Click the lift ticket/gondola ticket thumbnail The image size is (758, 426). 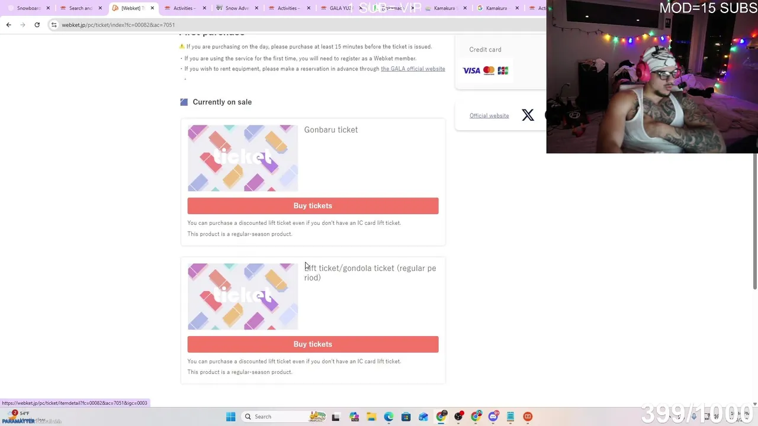click(243, 296)
